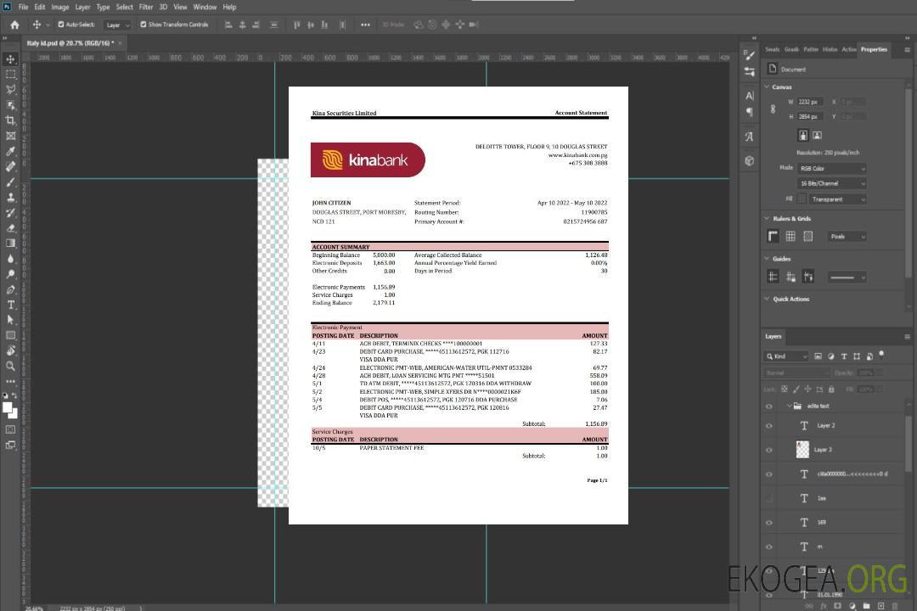Click the Home icon in options bar
Image resolution: width=917 pixels, height=611 pixels.
(x=14, y=25)
